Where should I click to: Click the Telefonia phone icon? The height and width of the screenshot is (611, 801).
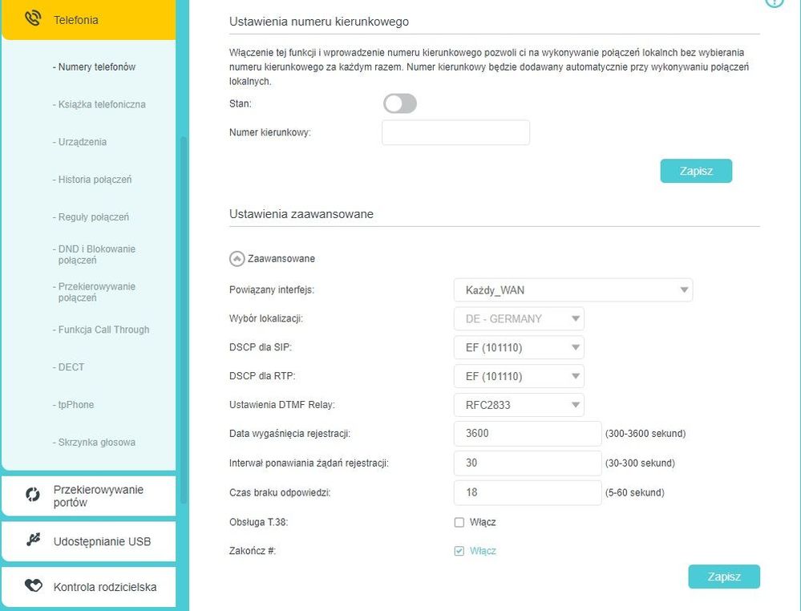33,18
